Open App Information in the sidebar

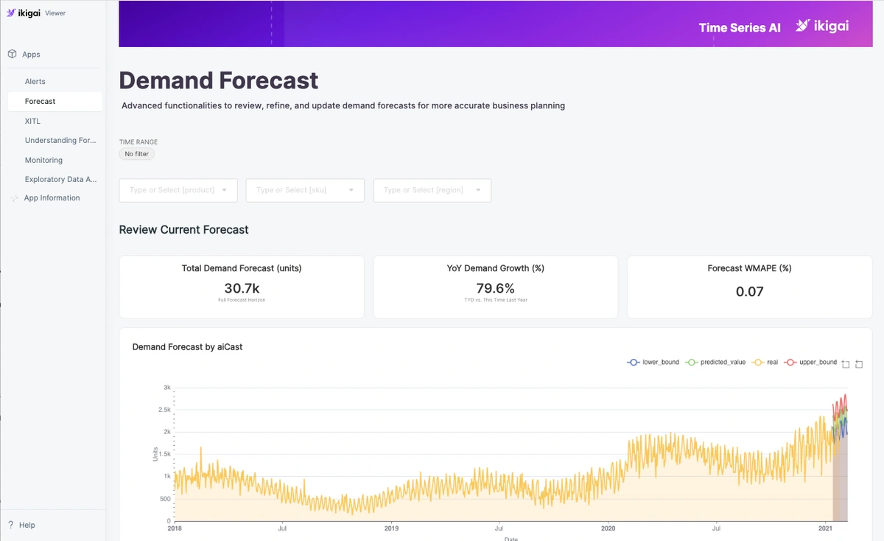click(x=52, y=198)
